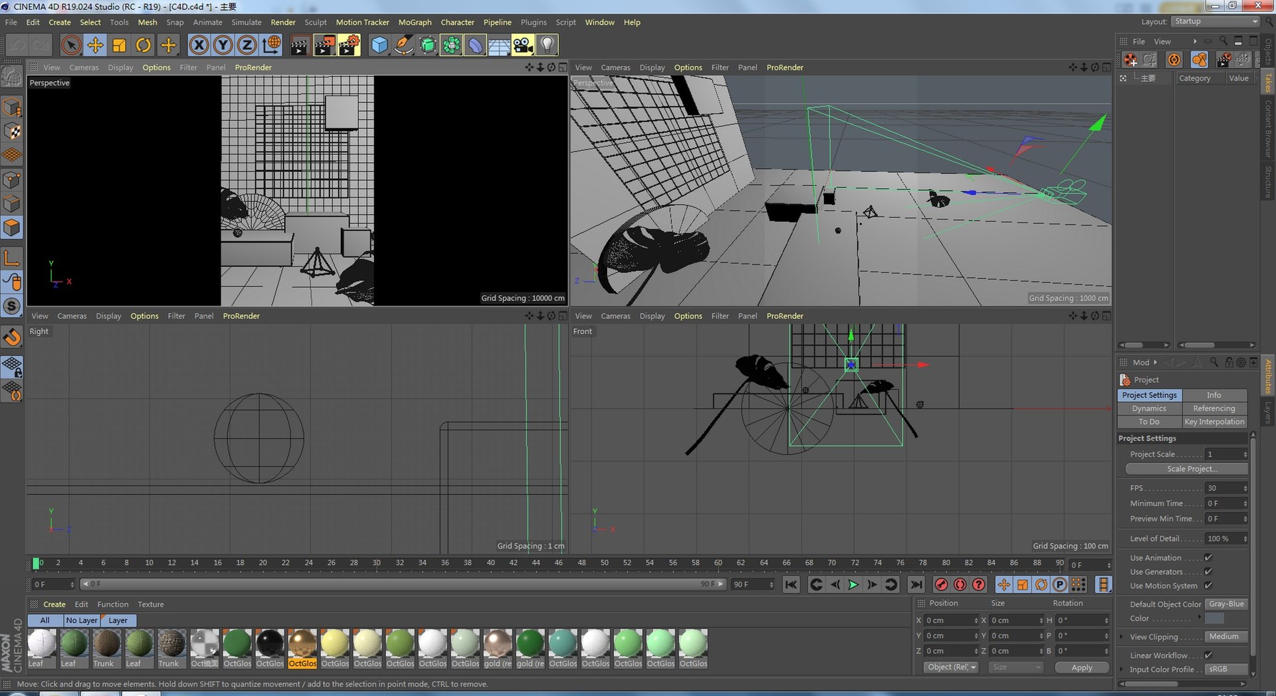Uncheck Linear Workflow option
This screenshot has width=1276, height=696.
(1208, 655)
